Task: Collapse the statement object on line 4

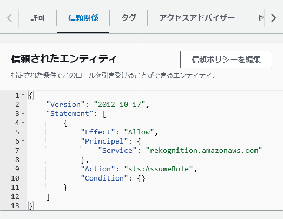Action: pyautogui.click(x=23, y=123)
